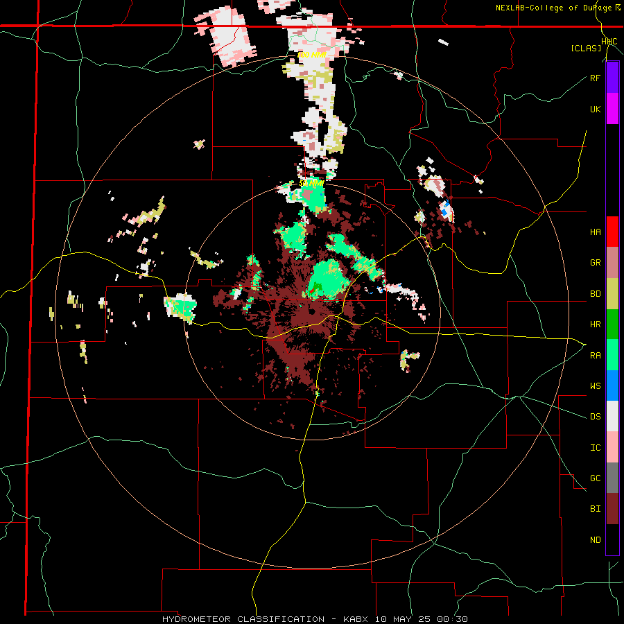Click the HA legend label text

[x=595, y=232]
